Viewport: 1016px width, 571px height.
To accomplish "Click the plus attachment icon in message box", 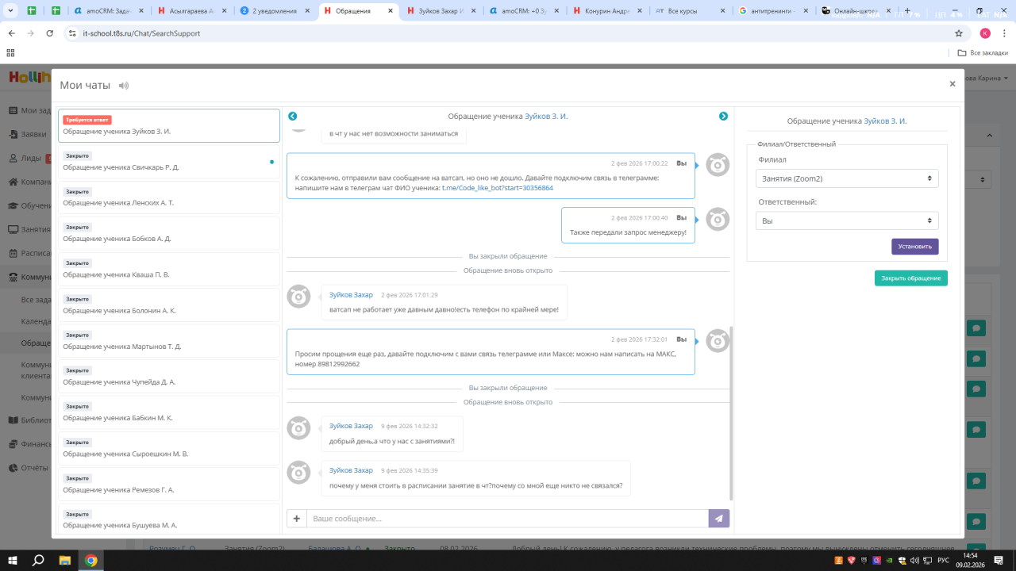I will pos(297,519).
